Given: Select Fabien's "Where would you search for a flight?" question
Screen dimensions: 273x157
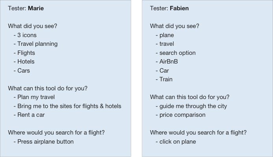Looking at the screenshot, I should (198, 133).
